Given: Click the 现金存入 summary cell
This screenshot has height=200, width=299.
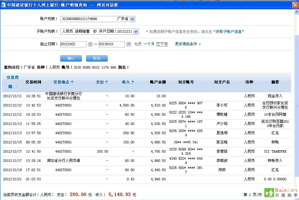Looking at the screenshot, I should 275,96.
